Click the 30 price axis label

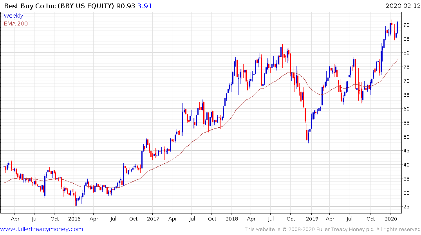tap(407, 193)
